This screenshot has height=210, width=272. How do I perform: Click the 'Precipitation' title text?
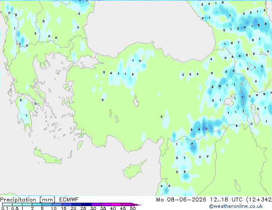(x=18, y=200)
